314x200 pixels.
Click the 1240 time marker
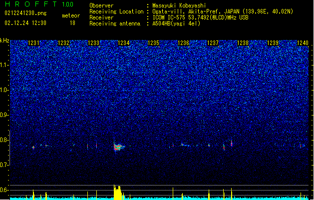tap(303, 43)
